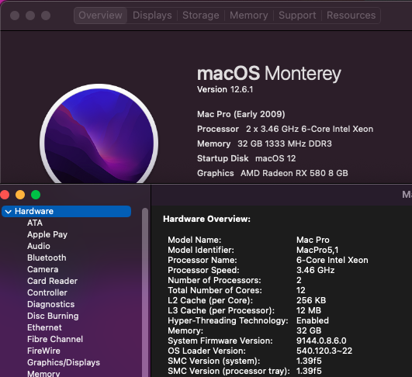Click the "MacPro5,1" model identifier value

(317, 250)
